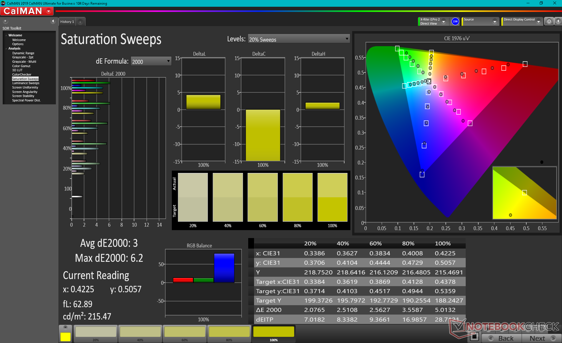Open Grayscale - Multi in the sidebar

24,62
